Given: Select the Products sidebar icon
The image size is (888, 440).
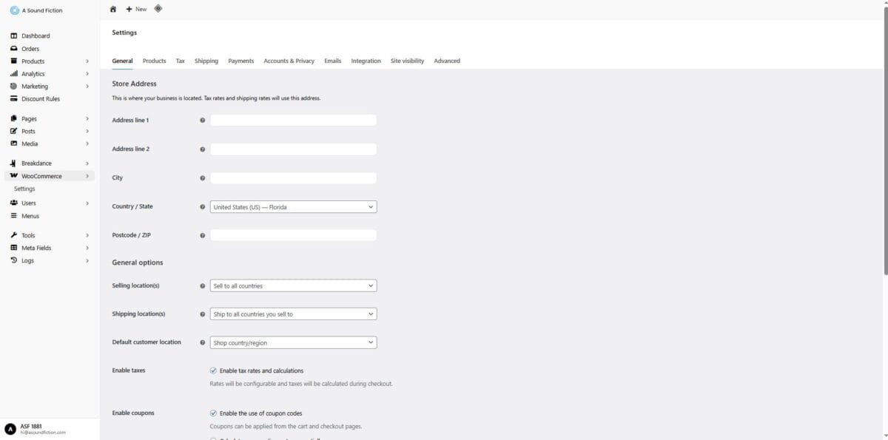Looking at the screenshot, I should tap(13, 61).
